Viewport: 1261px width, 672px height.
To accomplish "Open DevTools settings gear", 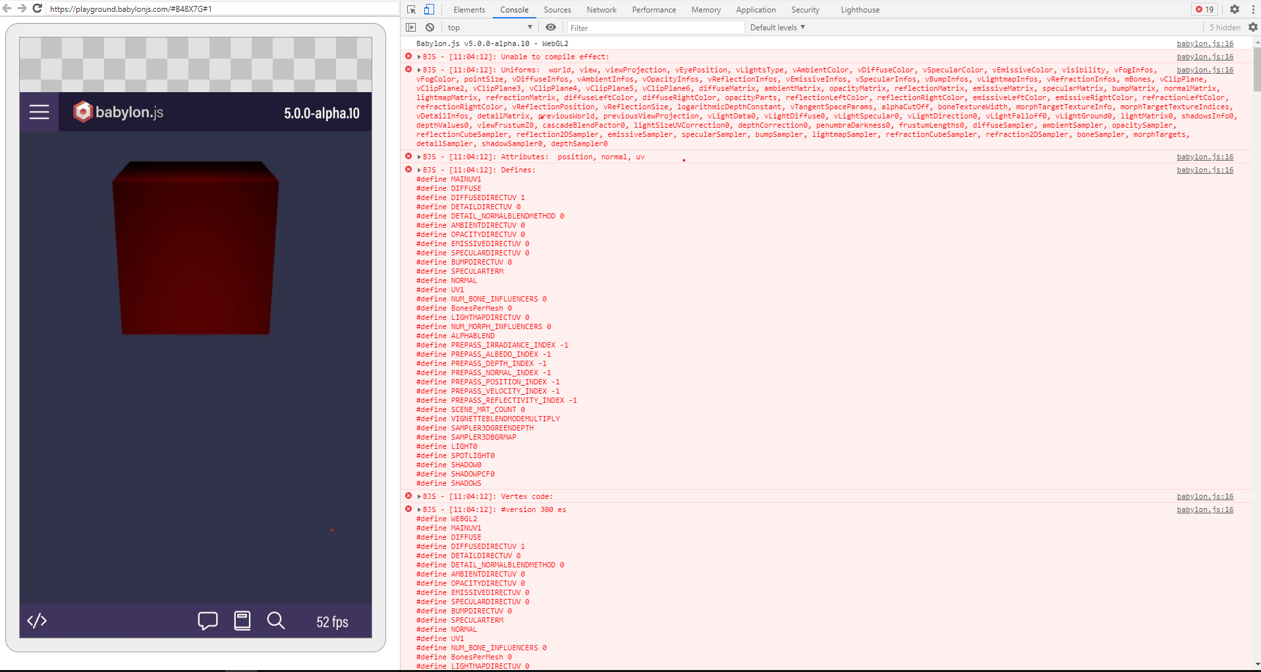I will (x=1235, y=9).
